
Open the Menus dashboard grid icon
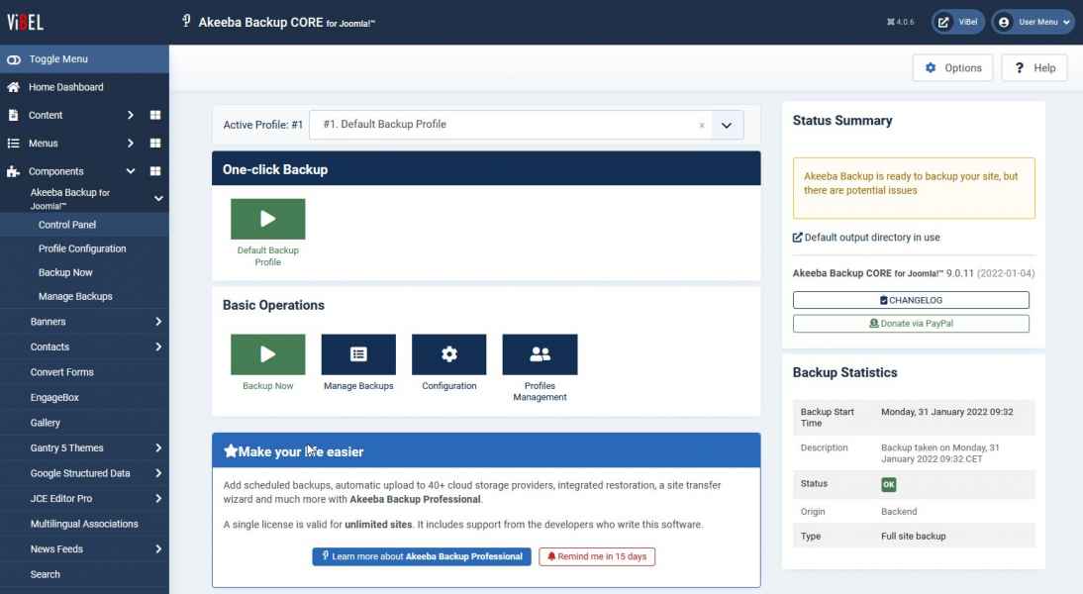tap(155, 143)
